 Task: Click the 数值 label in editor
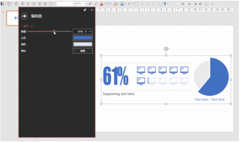(23, 31)
